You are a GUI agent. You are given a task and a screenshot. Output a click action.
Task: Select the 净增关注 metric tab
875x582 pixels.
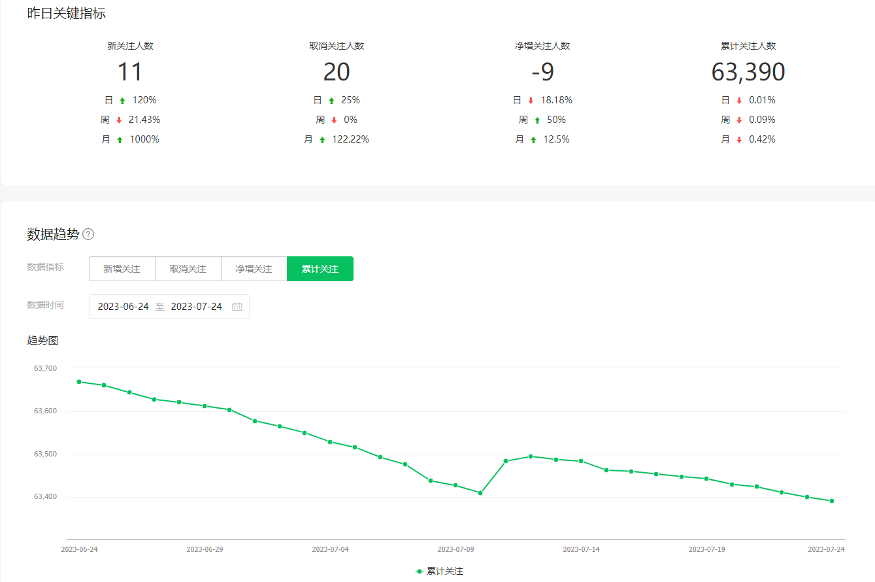click(x=254, y=269)
